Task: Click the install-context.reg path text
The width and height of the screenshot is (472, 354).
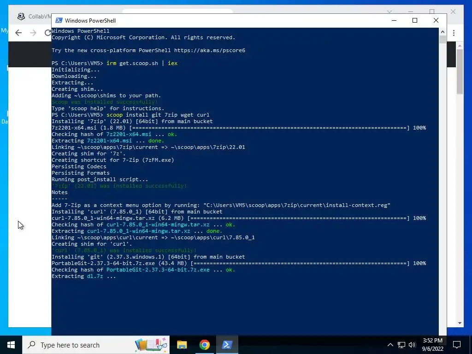Action: tap(297, 205)
